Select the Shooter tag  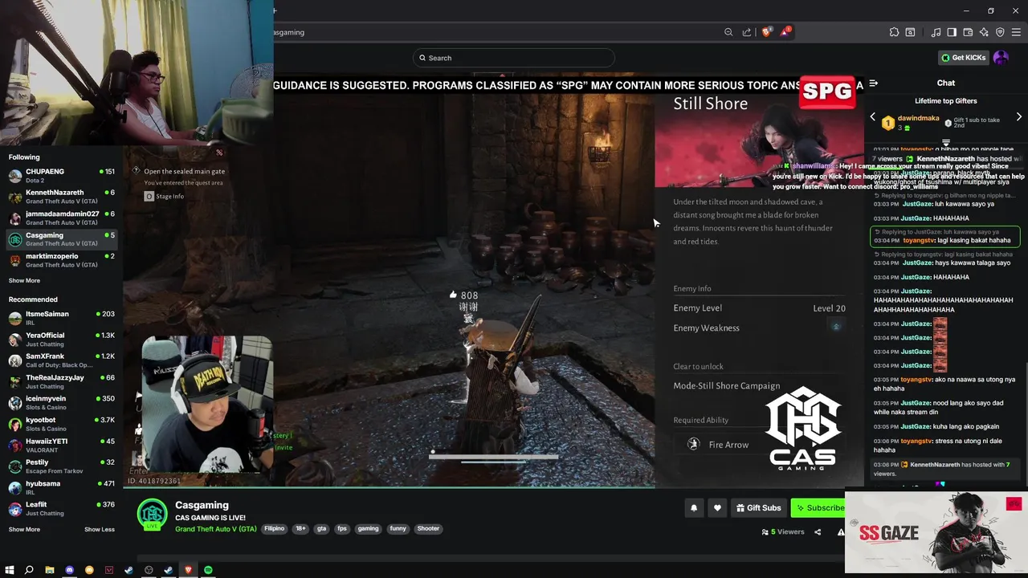click(428, 529)
